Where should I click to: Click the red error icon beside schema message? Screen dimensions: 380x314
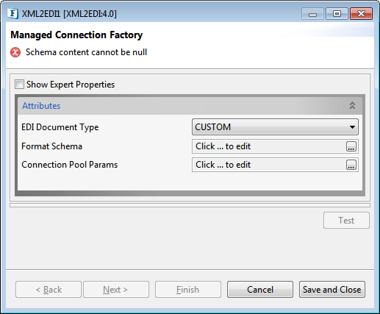[15, 52]
